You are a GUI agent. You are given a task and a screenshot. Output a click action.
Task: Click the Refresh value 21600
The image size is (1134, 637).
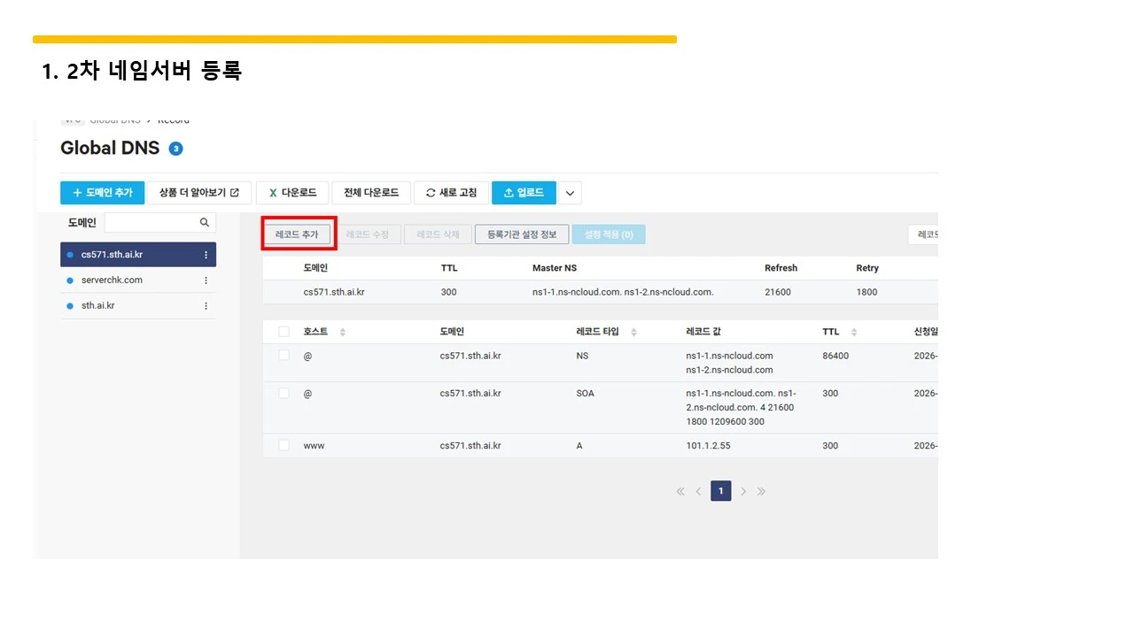click(778, 292)
